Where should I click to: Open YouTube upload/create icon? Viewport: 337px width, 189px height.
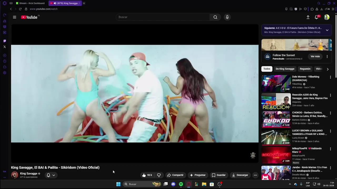coord(308,17)
